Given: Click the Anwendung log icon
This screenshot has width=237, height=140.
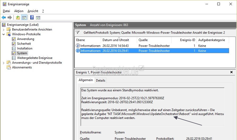Looking at the screenshot, I should pos(14,39).
